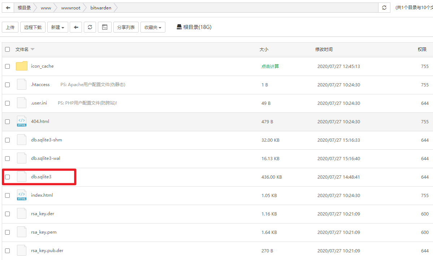
Task: Check the checkbox beside rsa_key.pem
Action: point(7,232)
